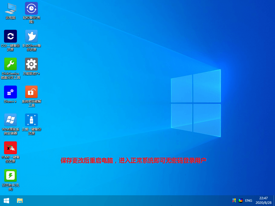Click the colorful flag tray icon
This screenshot has height=206, width=275.
234,201
